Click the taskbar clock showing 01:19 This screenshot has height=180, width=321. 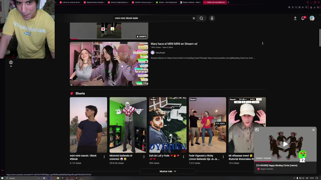pos(312,178)
